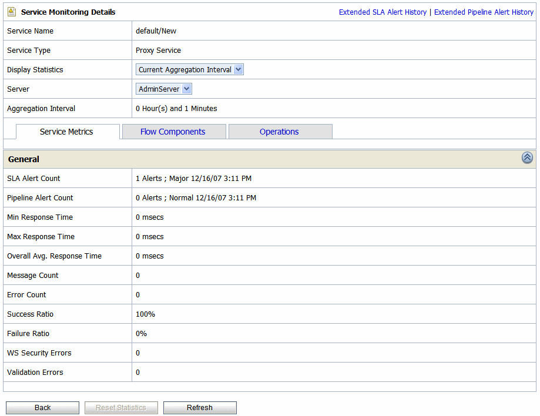The image size is (540, 416).
Task: Click the Service Monitoring Details title text
Action: pyautogui.click(x=68, y=12)
